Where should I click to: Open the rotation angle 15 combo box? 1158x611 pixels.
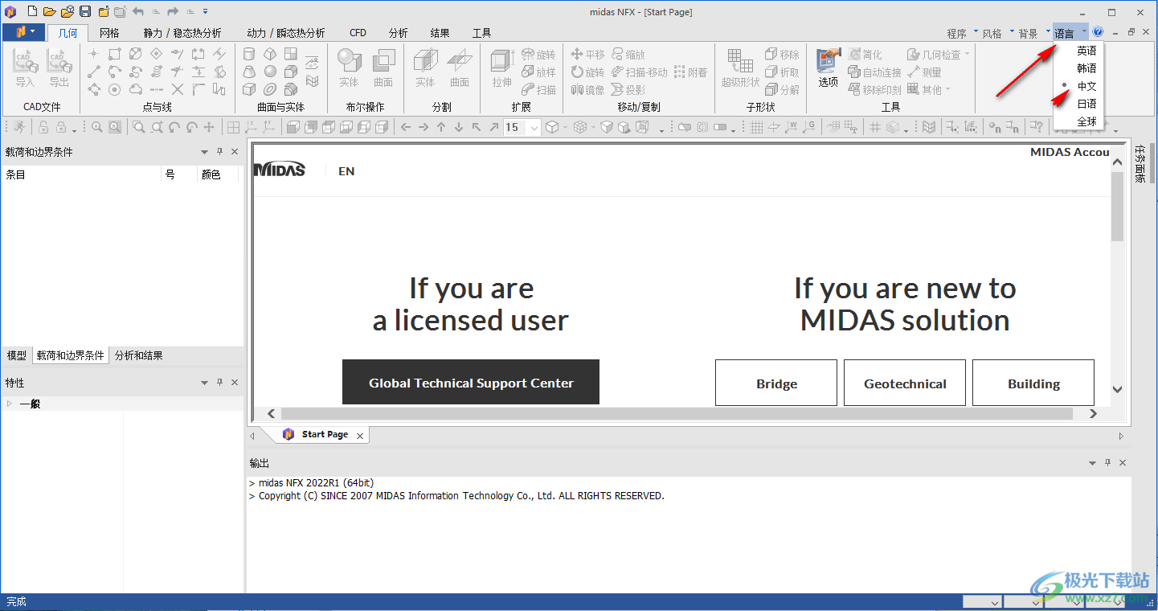(522, 127)
